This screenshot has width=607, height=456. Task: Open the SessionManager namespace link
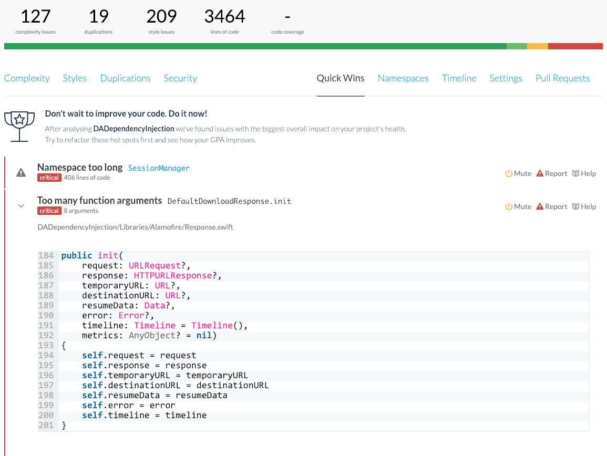click(x=159, y=168)
